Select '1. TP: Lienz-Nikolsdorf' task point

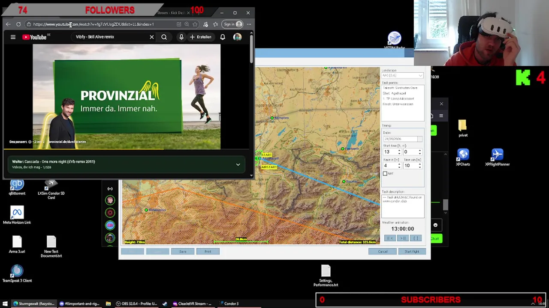coord(398,99)
